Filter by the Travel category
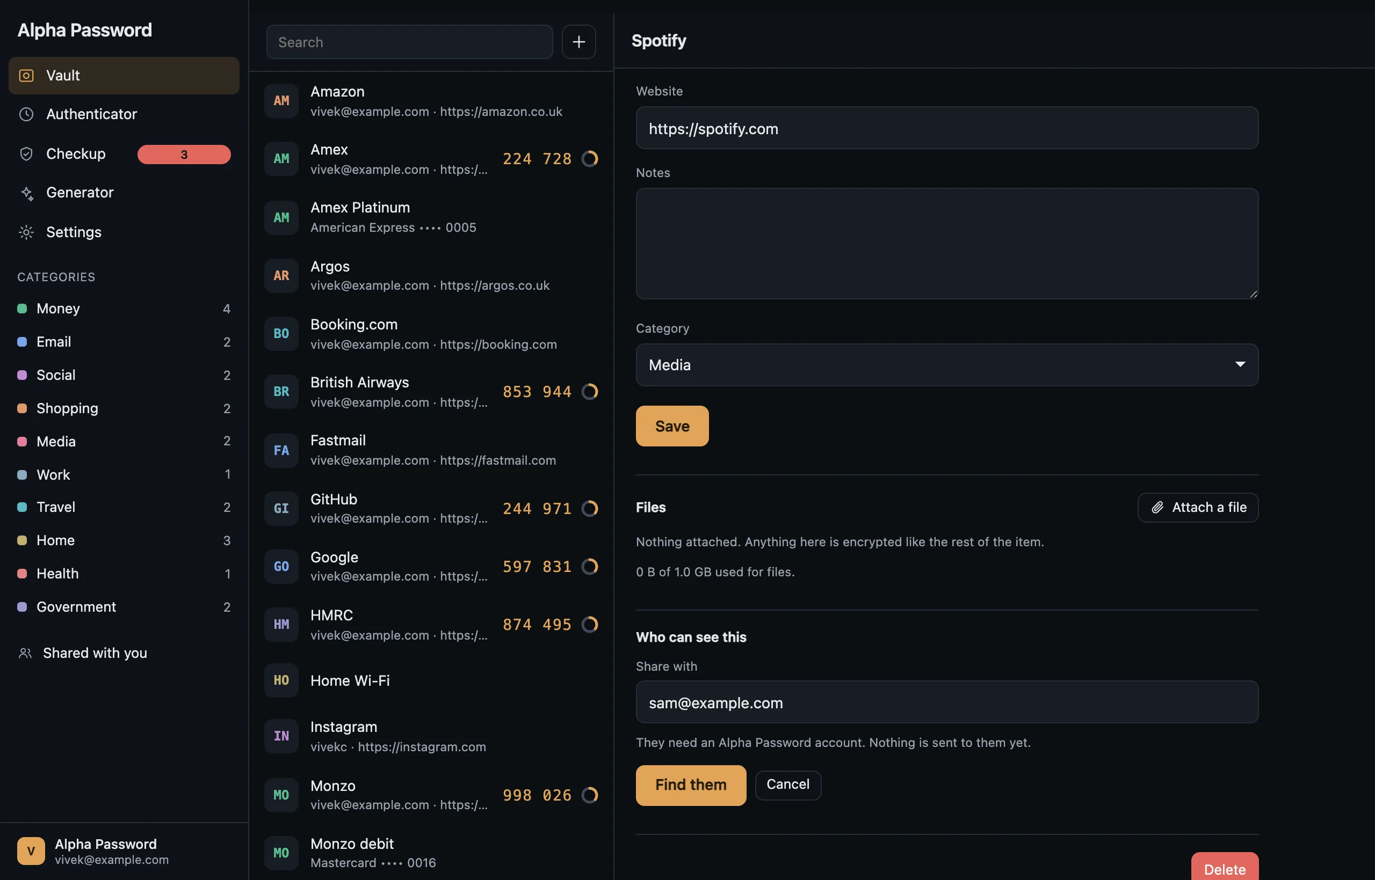The image size is (1375, 880). (124, 507)
